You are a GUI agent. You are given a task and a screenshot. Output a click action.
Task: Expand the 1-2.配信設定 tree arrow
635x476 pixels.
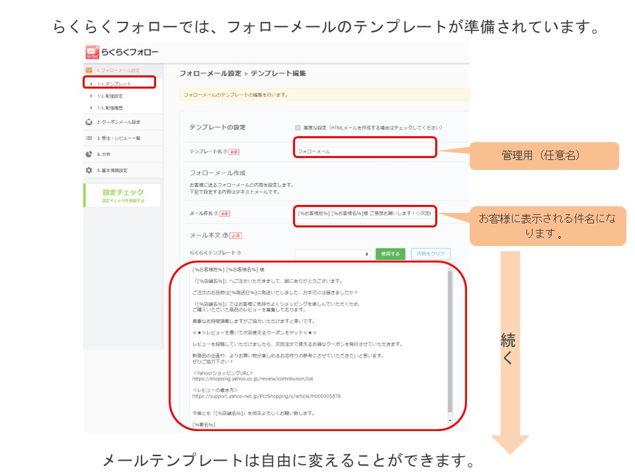91,96
